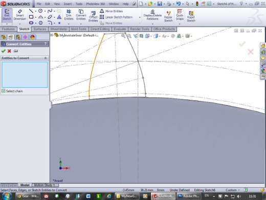This screenshot has width=266, height=200.
Task: Cancel with red X in Convert Entities panel
Action: pos(9,51)
